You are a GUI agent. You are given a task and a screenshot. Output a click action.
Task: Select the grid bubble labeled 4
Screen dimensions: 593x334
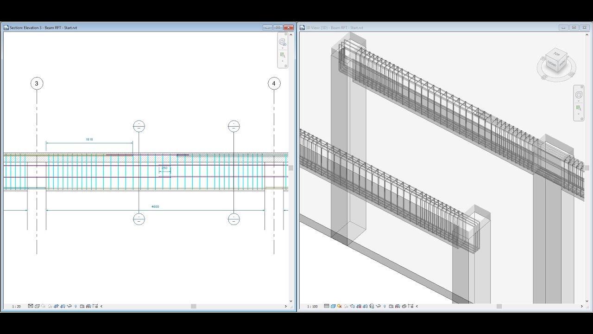coord(274,83)
